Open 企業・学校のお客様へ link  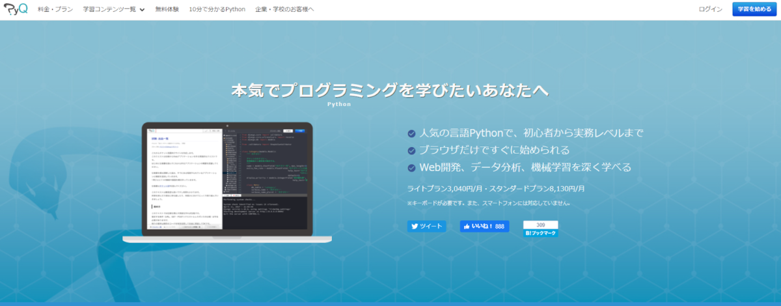pos(284,9)
